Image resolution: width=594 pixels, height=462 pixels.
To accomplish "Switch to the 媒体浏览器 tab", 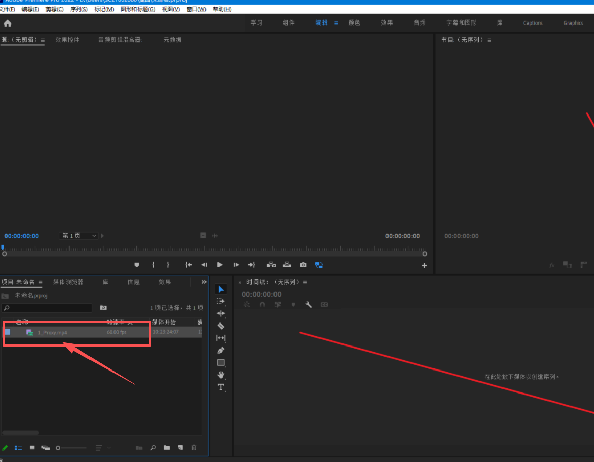I will (68, 282).
